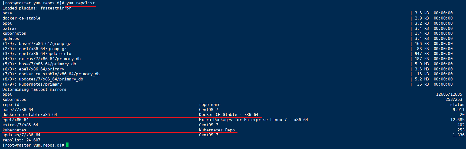Viewport: 466px width, 149px height.
Task: Click the "Determining fastest mirrors" line
Action: point(34,89)
